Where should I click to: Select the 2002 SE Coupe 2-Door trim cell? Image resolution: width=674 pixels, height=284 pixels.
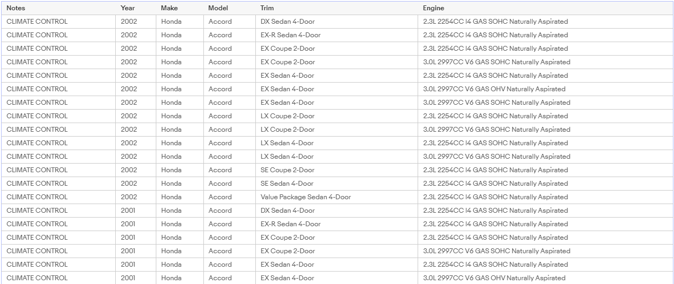point(336,170)
